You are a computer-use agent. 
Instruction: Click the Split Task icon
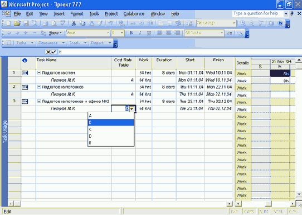150,23
